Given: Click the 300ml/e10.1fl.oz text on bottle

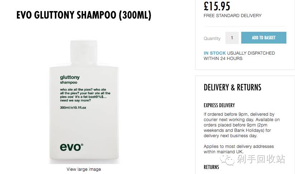Looking at the screenshot, I should pos(73,108).
